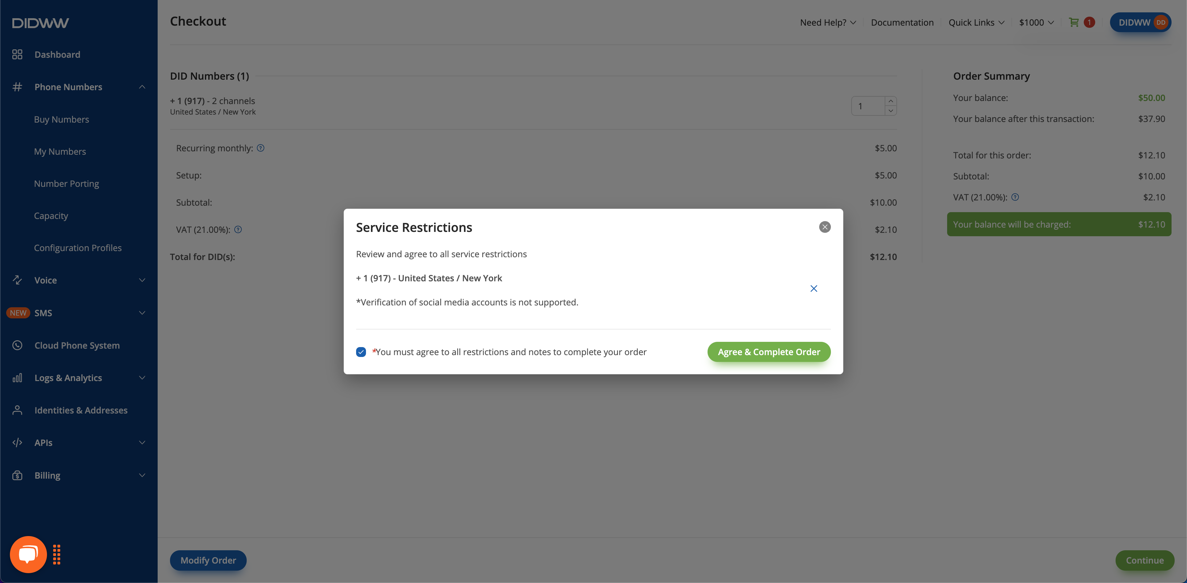Collapse the Phone Numbers section

[x=142, y=86]
